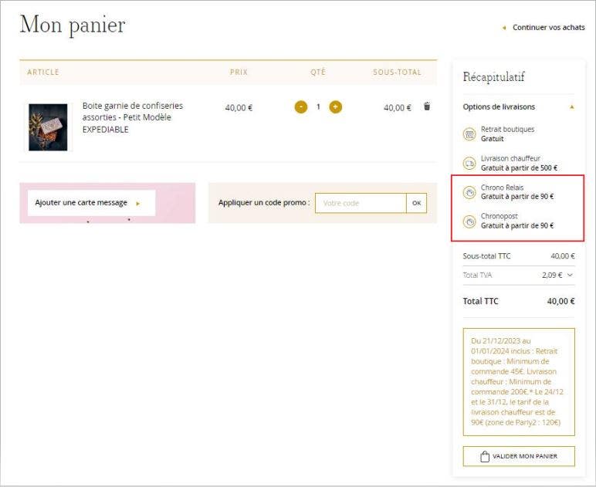Decrease quantity with the minus button
596x487 pixels.
coord(301,107)
